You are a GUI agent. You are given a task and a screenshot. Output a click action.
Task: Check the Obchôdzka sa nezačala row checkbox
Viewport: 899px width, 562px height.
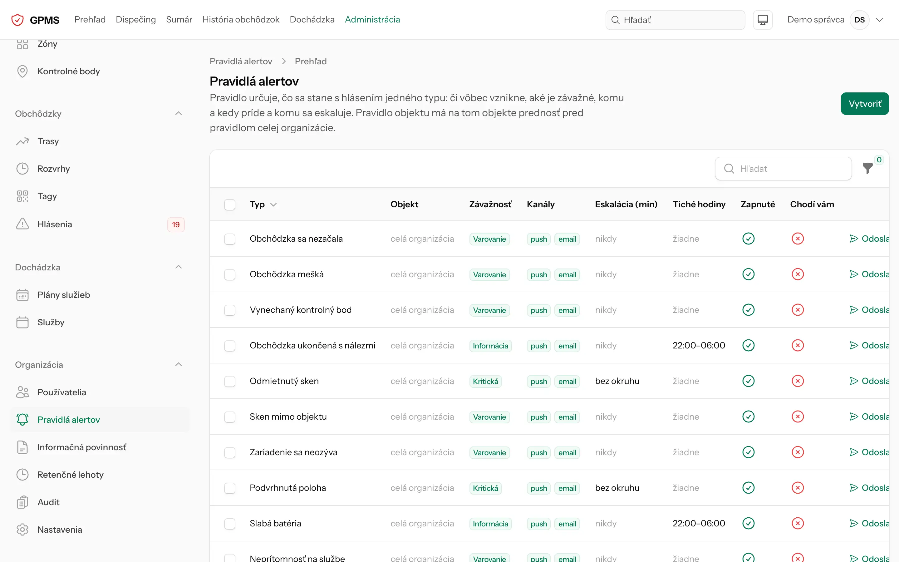point(229,239)
